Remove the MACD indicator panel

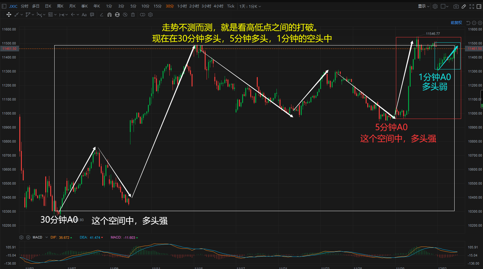pos(28,237)
